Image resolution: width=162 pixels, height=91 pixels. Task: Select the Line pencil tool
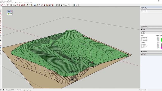4,5
